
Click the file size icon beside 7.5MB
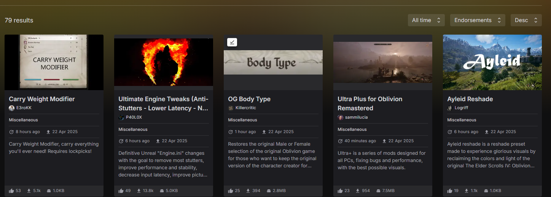click(x=379, y=191)
